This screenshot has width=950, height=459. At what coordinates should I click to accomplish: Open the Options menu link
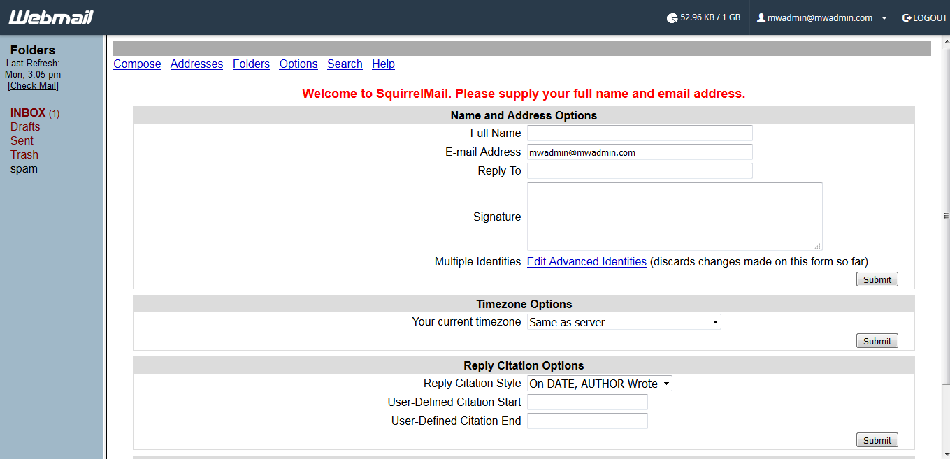[x=298, y=64]
